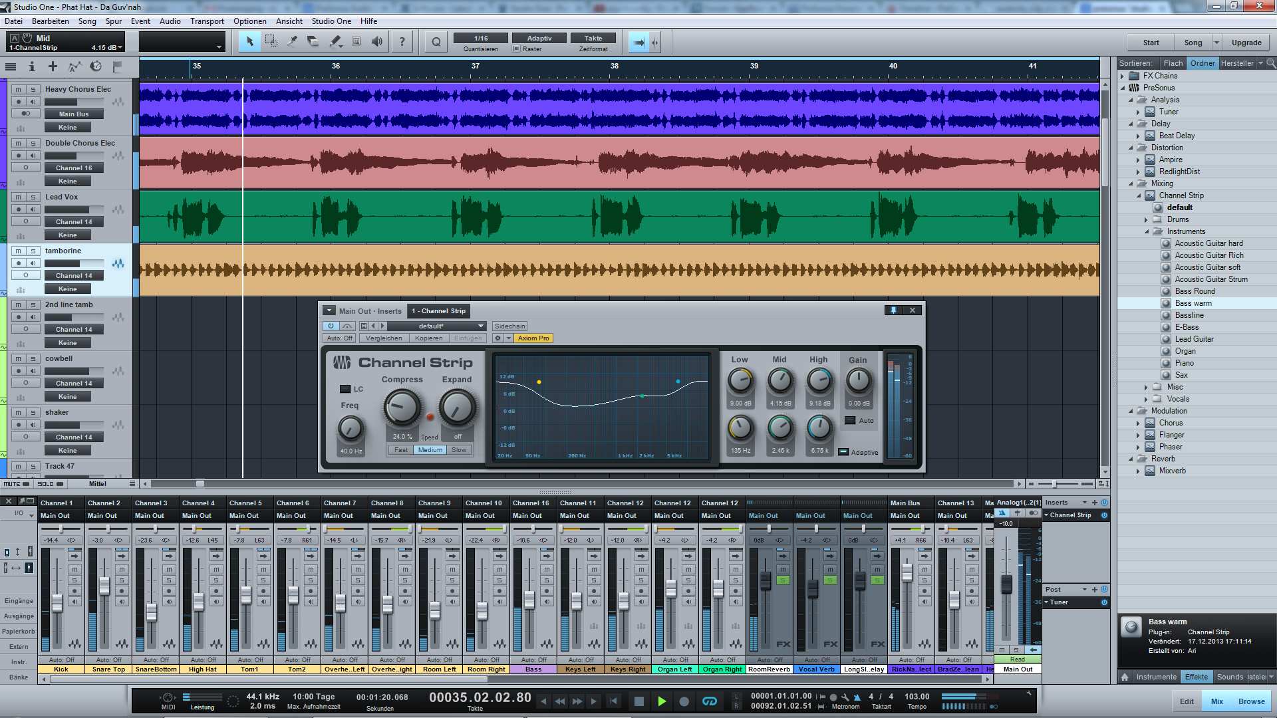The width and height of the screenshot is (1277, 718).
Task: Open the Inspector info icon
Action: 32,66
